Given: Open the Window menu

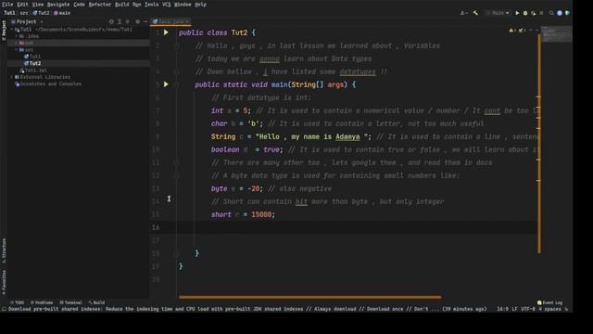Looking at the screenshot, I should (183, 5).
